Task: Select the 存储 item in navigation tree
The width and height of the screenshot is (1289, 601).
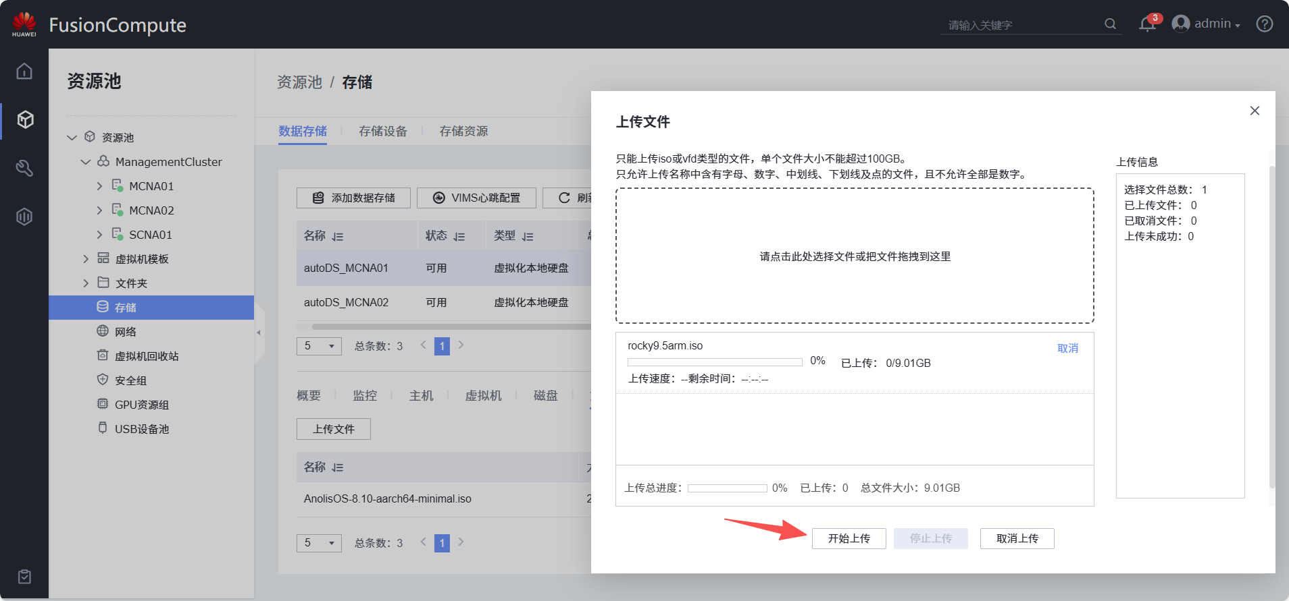Action: [x=151, y=308]
